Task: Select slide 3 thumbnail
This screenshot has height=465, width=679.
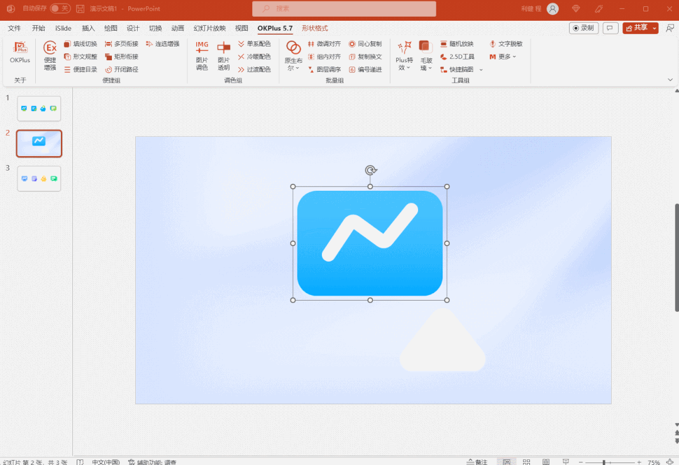Action: [x=39, y=178]
